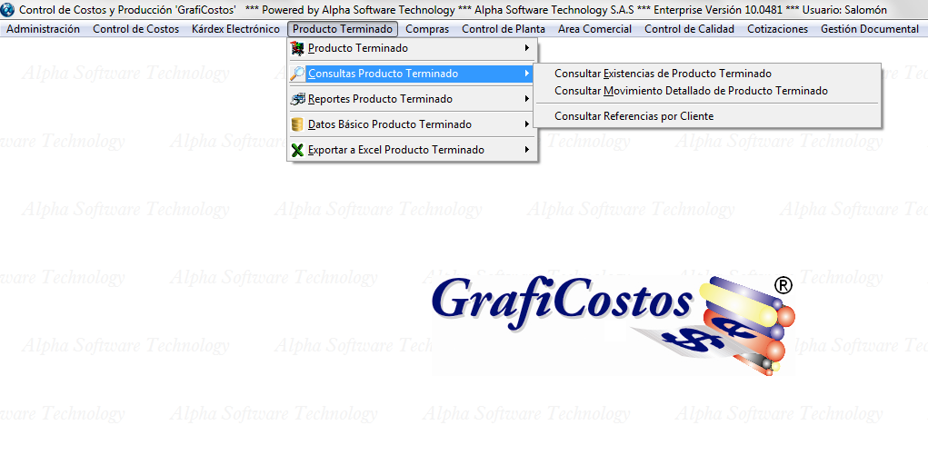The height and width of the screenshot is (455, 928).
Task: Open Consultar Referencias por Cliente
Action: 634,116
